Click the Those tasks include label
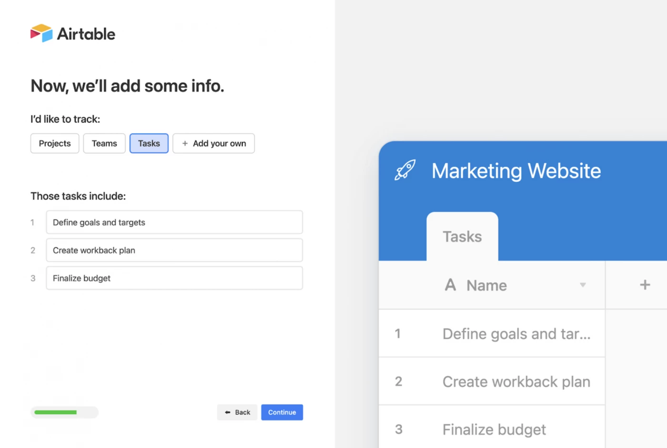The height and width of the screenshot is (448, 667). coord(78,196)
